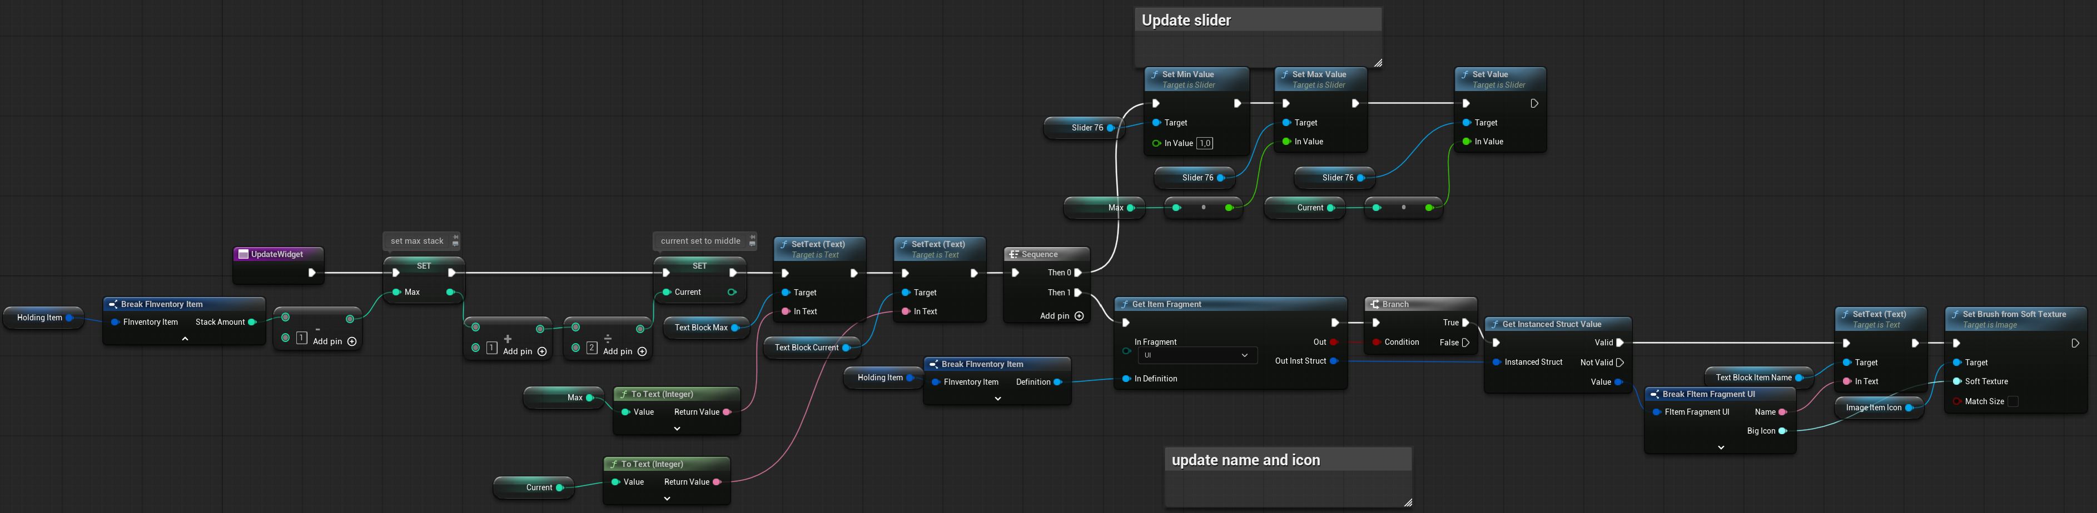
Task: Expand the Break FItem Fragment UI node
Action: [1720, 448]
